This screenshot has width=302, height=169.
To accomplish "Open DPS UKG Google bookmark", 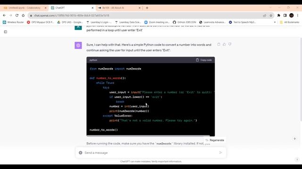I will tap(70, 22).
